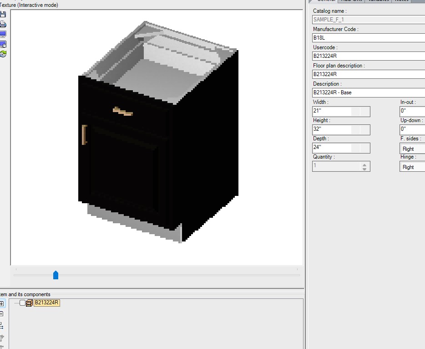Click the blue monitor display icon

(x=3, y=34)
